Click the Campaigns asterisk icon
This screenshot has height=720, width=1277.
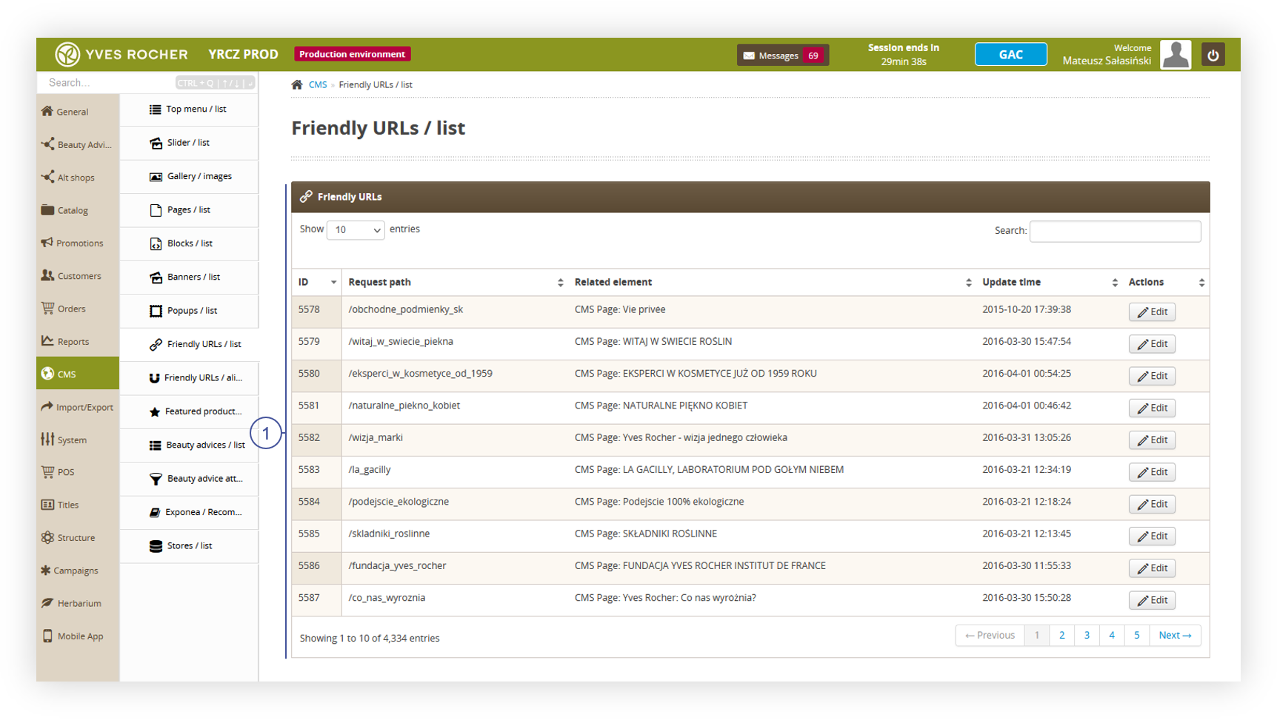coord(46,570)
